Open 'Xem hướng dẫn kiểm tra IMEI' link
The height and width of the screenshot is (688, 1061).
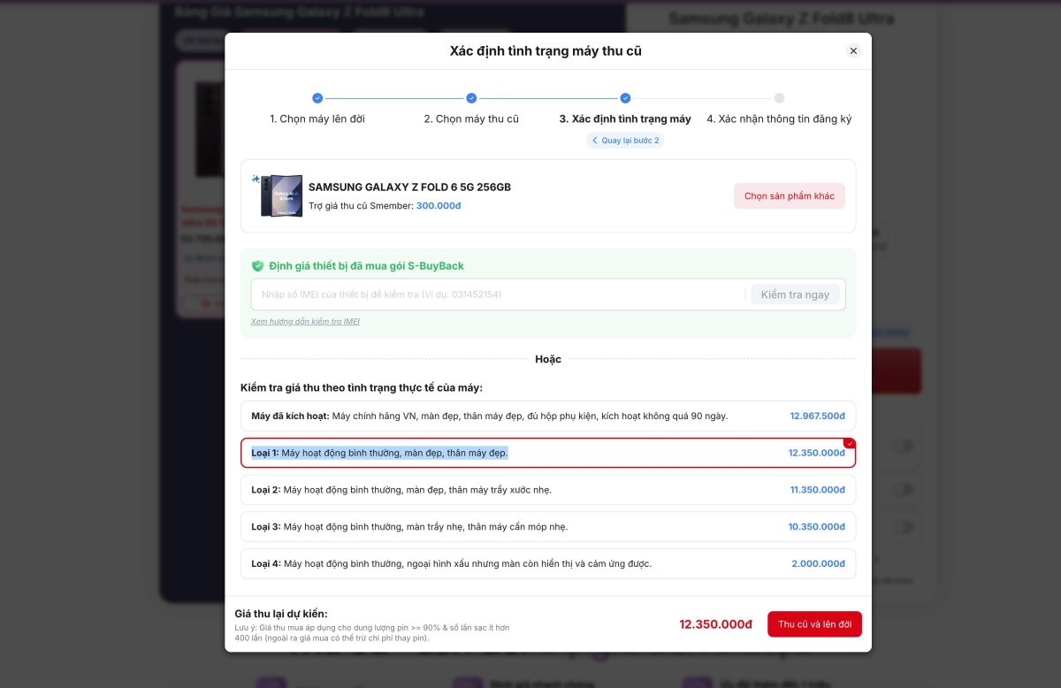point(305,322)
